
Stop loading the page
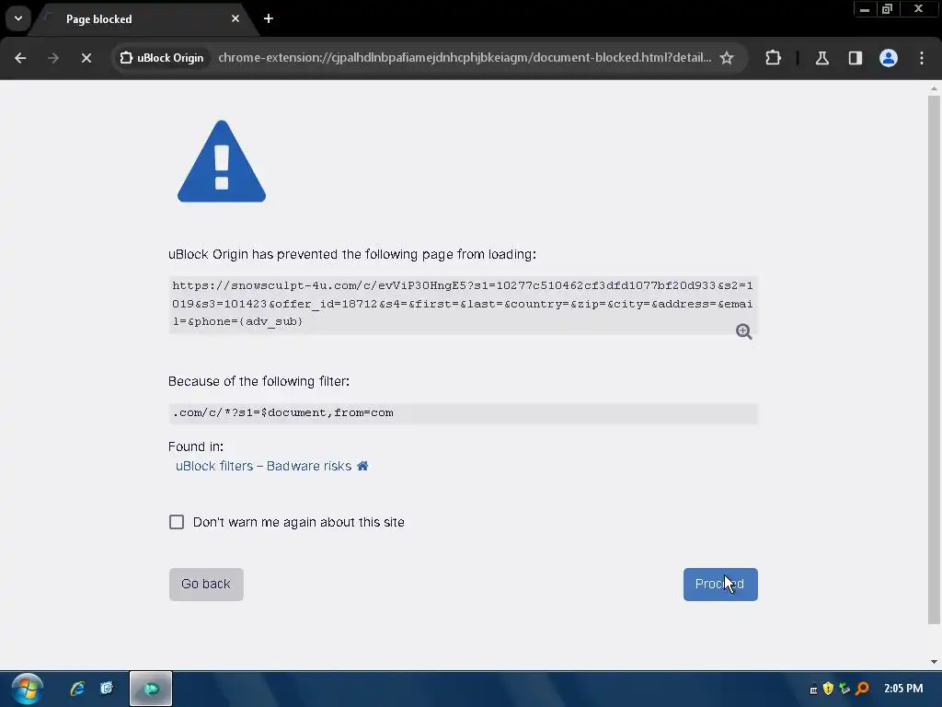point(86,58)
